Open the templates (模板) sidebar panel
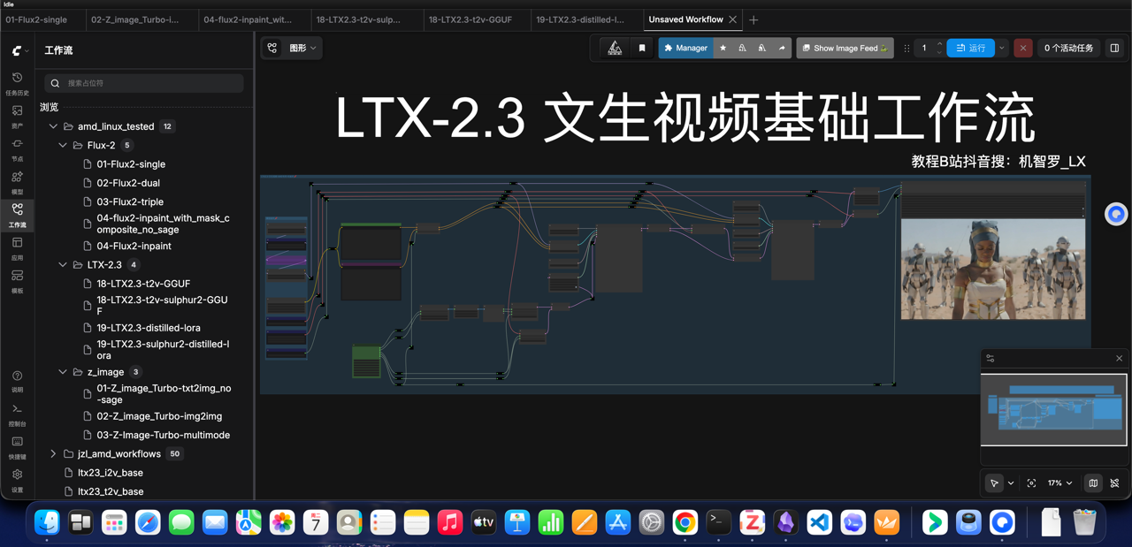 coord(17,281)
